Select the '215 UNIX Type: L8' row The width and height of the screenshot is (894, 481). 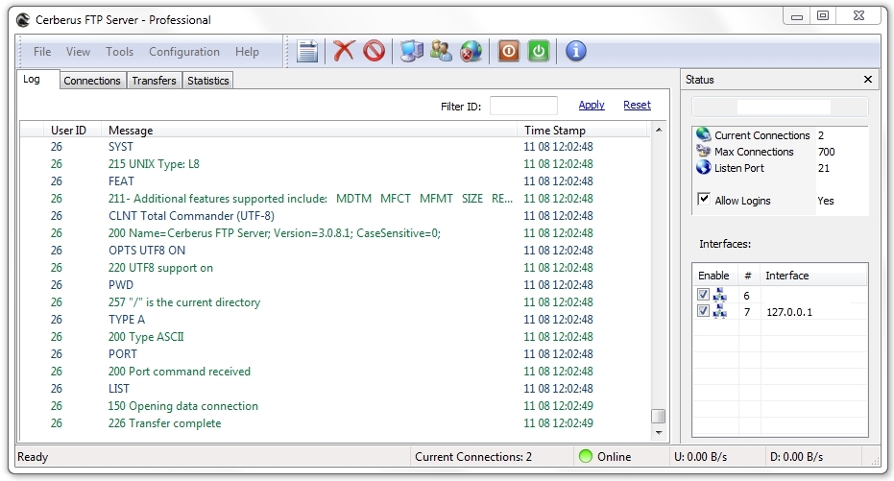pyautogui.click(x=335, y=164)
